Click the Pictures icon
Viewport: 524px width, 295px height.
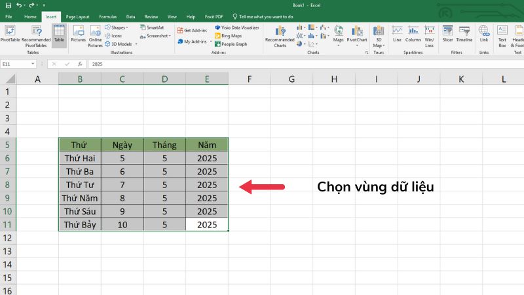click(x=79, y=33)
